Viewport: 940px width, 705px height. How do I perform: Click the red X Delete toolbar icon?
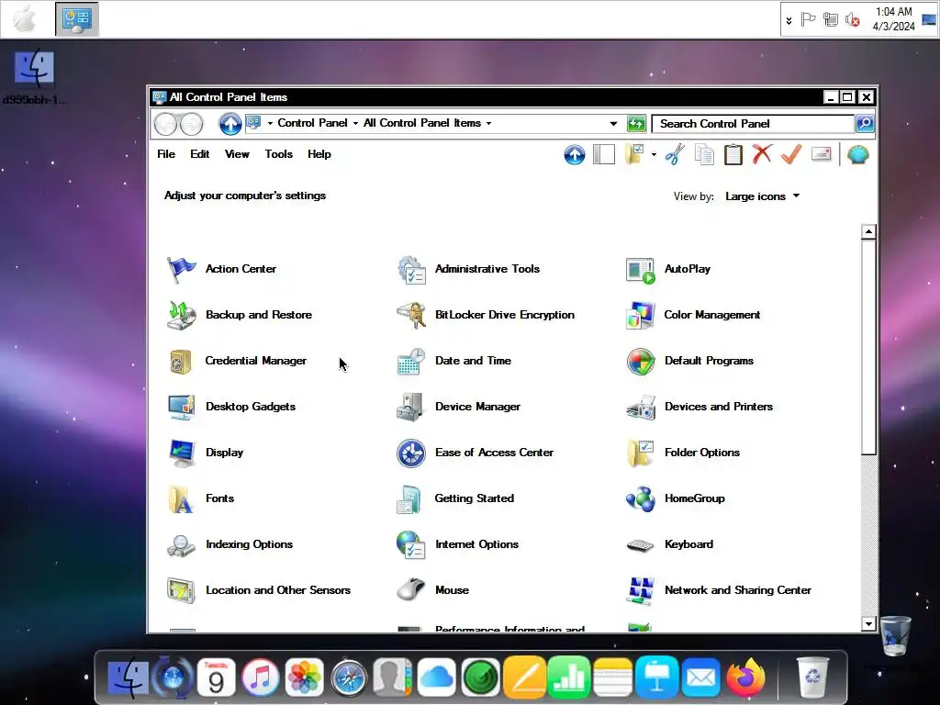(x=762, y=154)
